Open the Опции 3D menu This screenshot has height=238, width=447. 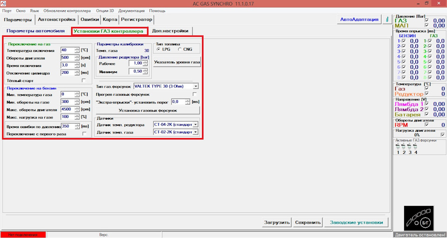coord(105,11)
